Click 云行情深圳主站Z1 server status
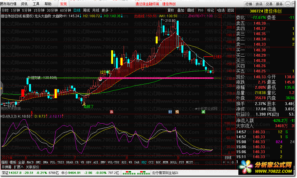Image resolution: width=297 pixels, height=178 pixels. tap(165, 173)
